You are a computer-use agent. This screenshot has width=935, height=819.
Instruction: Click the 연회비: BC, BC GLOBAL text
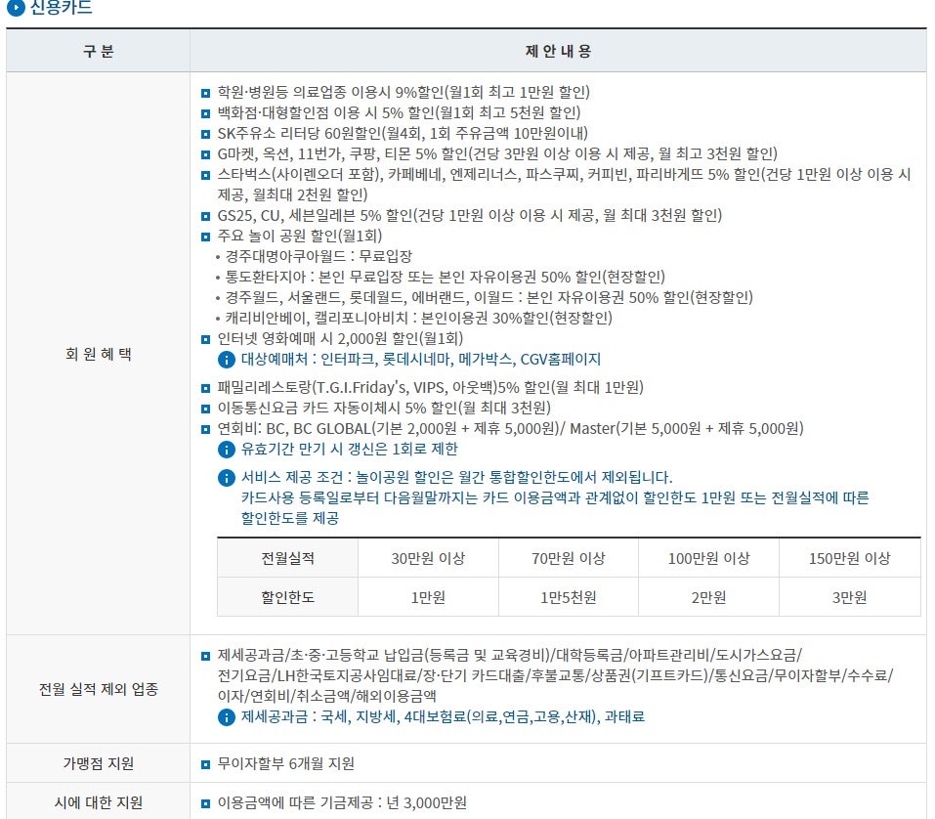point(510,428)
